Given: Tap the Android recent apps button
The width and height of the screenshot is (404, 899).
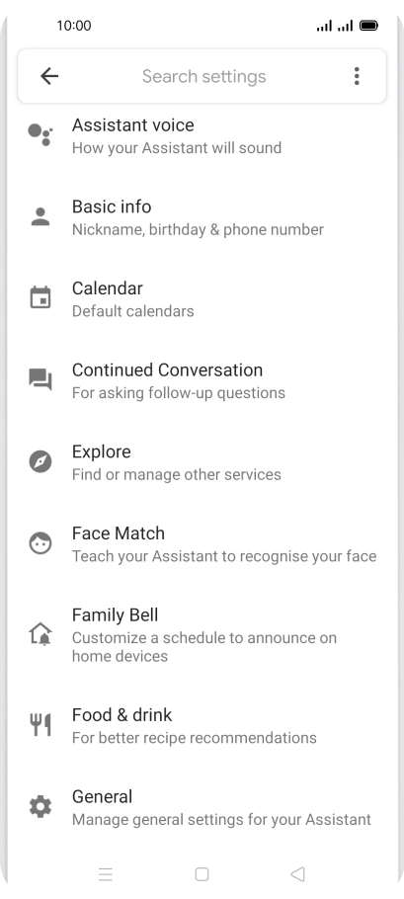Looking at the screenshot, I should click(106, 873).
